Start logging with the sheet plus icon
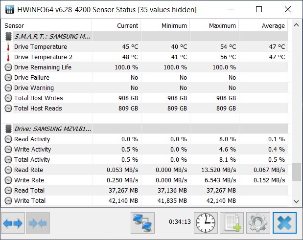This screenshot has height=240, width=303. click(232, 223)
